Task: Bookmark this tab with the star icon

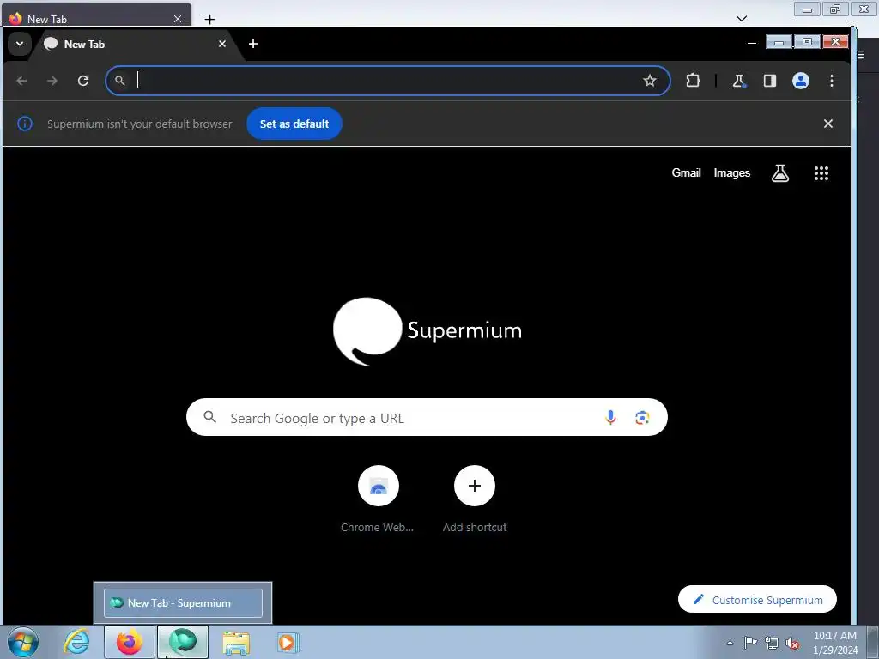Action: [650, 81]
